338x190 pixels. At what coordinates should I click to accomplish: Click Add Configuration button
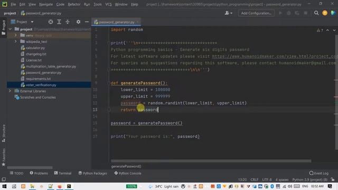coord(256,13)
